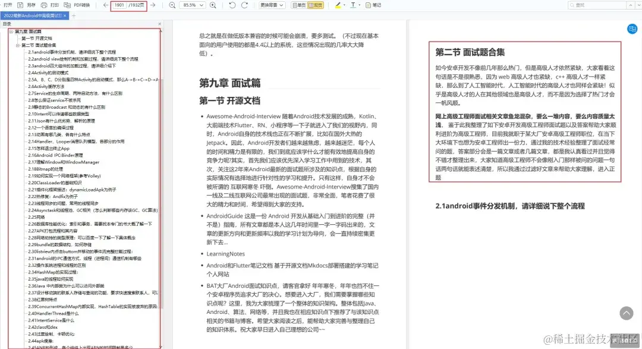
Task: Open the 85.5% zoom level dropdown
Action: (191, 6)
